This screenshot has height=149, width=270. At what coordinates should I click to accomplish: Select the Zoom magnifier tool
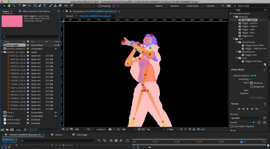pyautogui.click(x=14, y=6)
